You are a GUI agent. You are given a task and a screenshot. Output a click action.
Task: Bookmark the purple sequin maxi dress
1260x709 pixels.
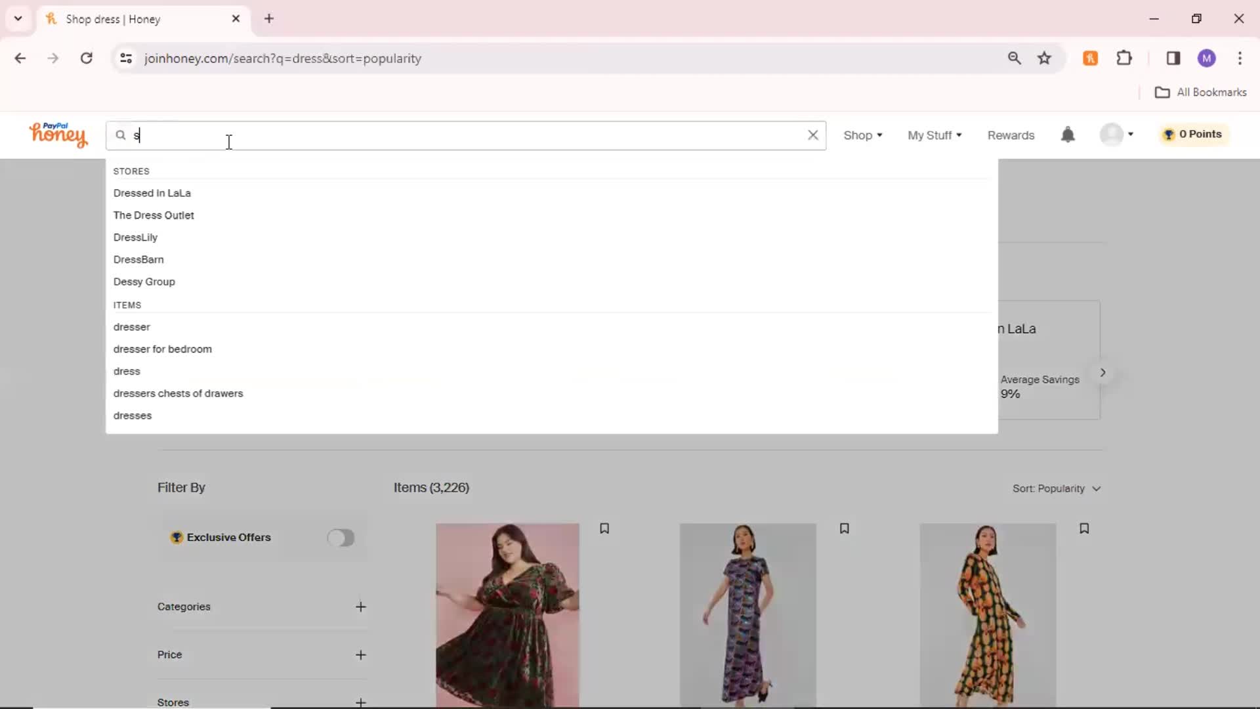[845, 528]
